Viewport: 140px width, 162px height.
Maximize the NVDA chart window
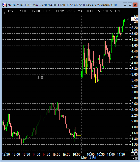(130, 5)
